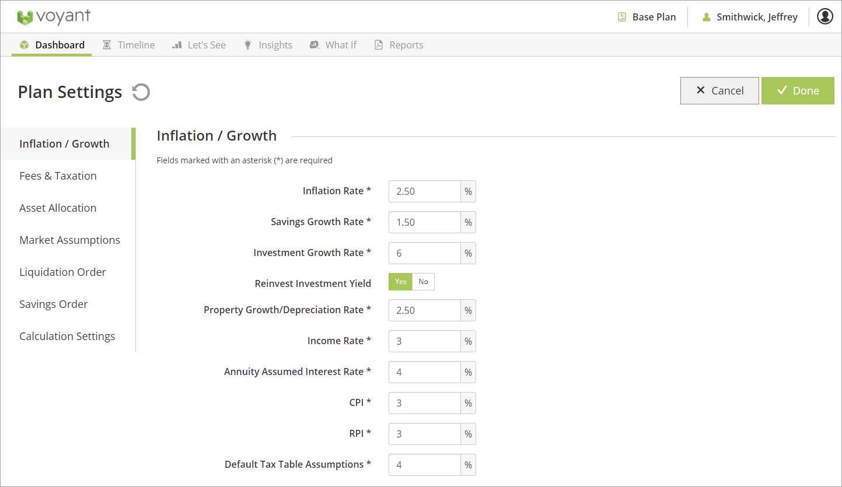Click the Annuity Assumed Interest Rate field
842x487 pixels.
[425, 372]
